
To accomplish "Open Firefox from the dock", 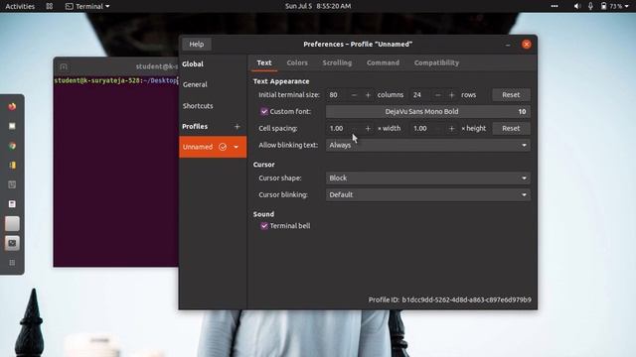I will point(12,107).
